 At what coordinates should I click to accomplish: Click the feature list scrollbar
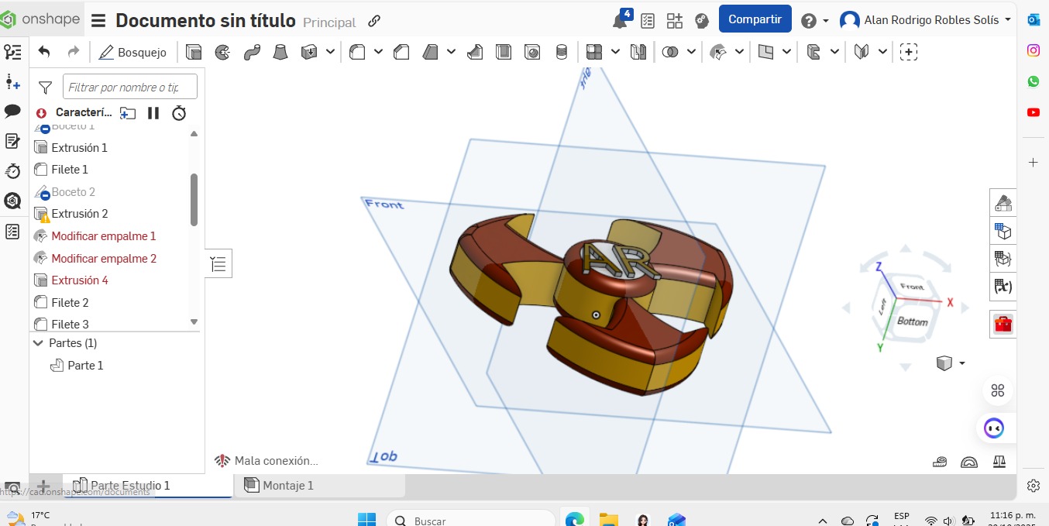194,200
